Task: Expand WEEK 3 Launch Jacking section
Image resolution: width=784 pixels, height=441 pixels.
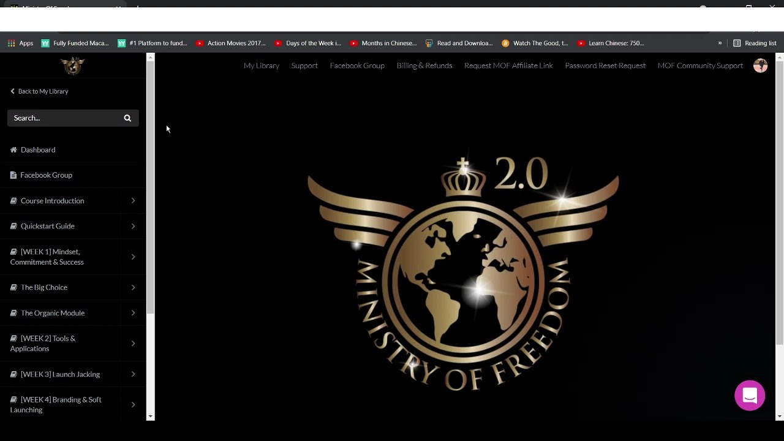Action: (133, 374)
